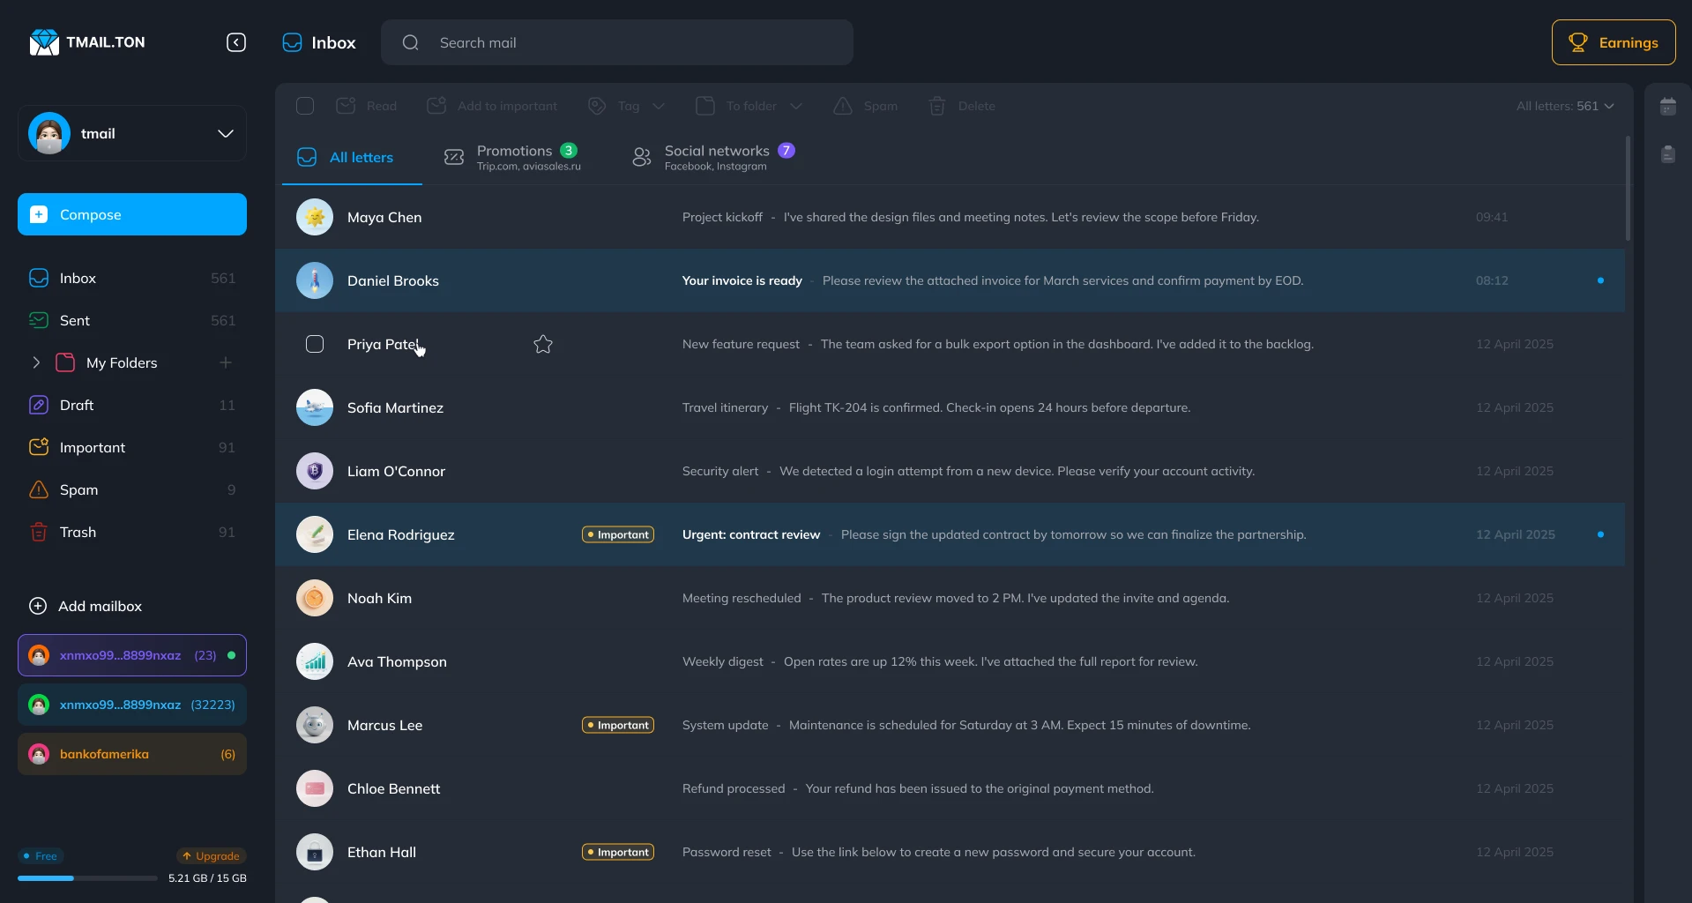Viewport: 1692px width, 903px height.
Task: Click the Marcus Lee avatar icon
Action: (315, 725)
